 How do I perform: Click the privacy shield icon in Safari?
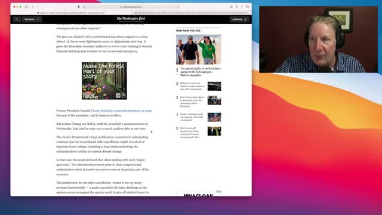(79, 7)
